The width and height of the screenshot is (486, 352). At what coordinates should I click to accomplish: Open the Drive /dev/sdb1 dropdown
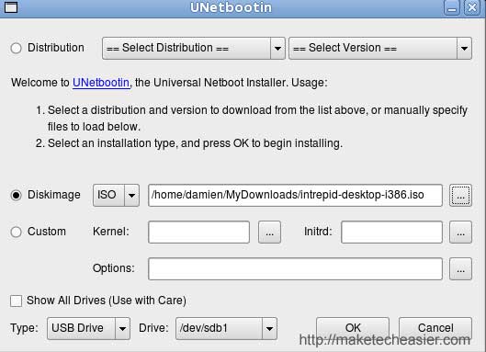(x=226, y=328)
